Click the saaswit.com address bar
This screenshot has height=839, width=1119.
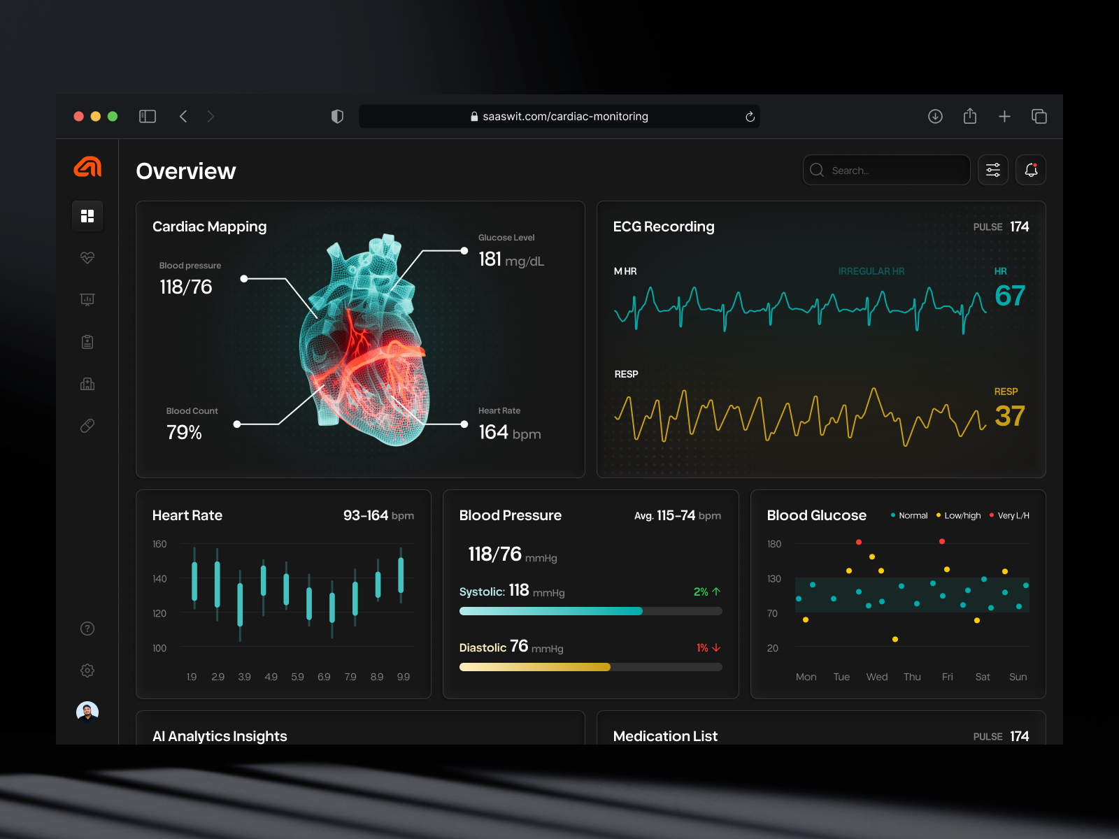click(559, 117)
